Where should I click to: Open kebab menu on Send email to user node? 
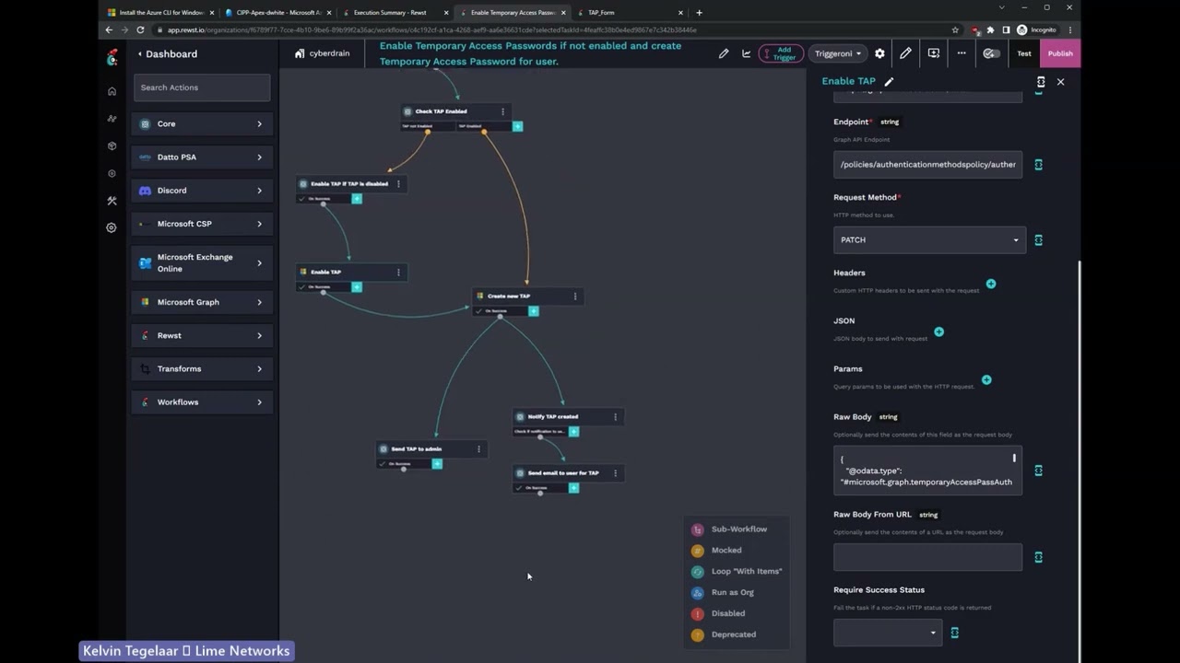point(615,473)
